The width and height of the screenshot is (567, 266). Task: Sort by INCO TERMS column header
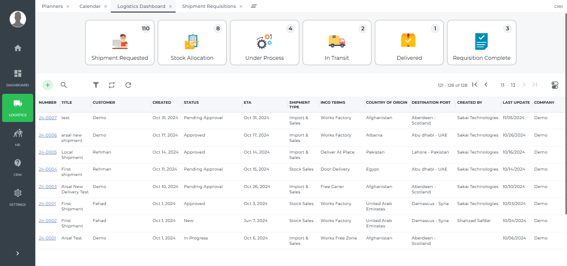pyautogui.click(x=333, y=102)
